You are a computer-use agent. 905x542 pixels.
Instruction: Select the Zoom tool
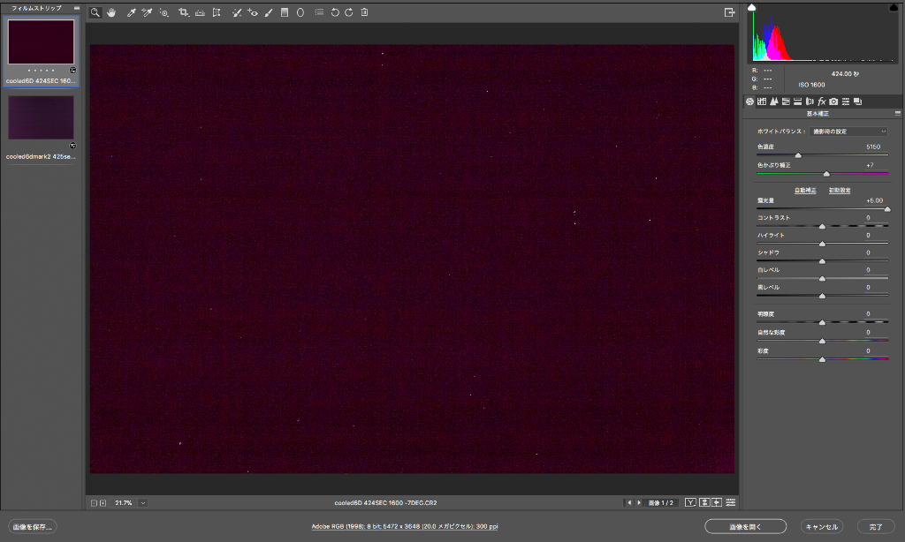coord(95,12)
